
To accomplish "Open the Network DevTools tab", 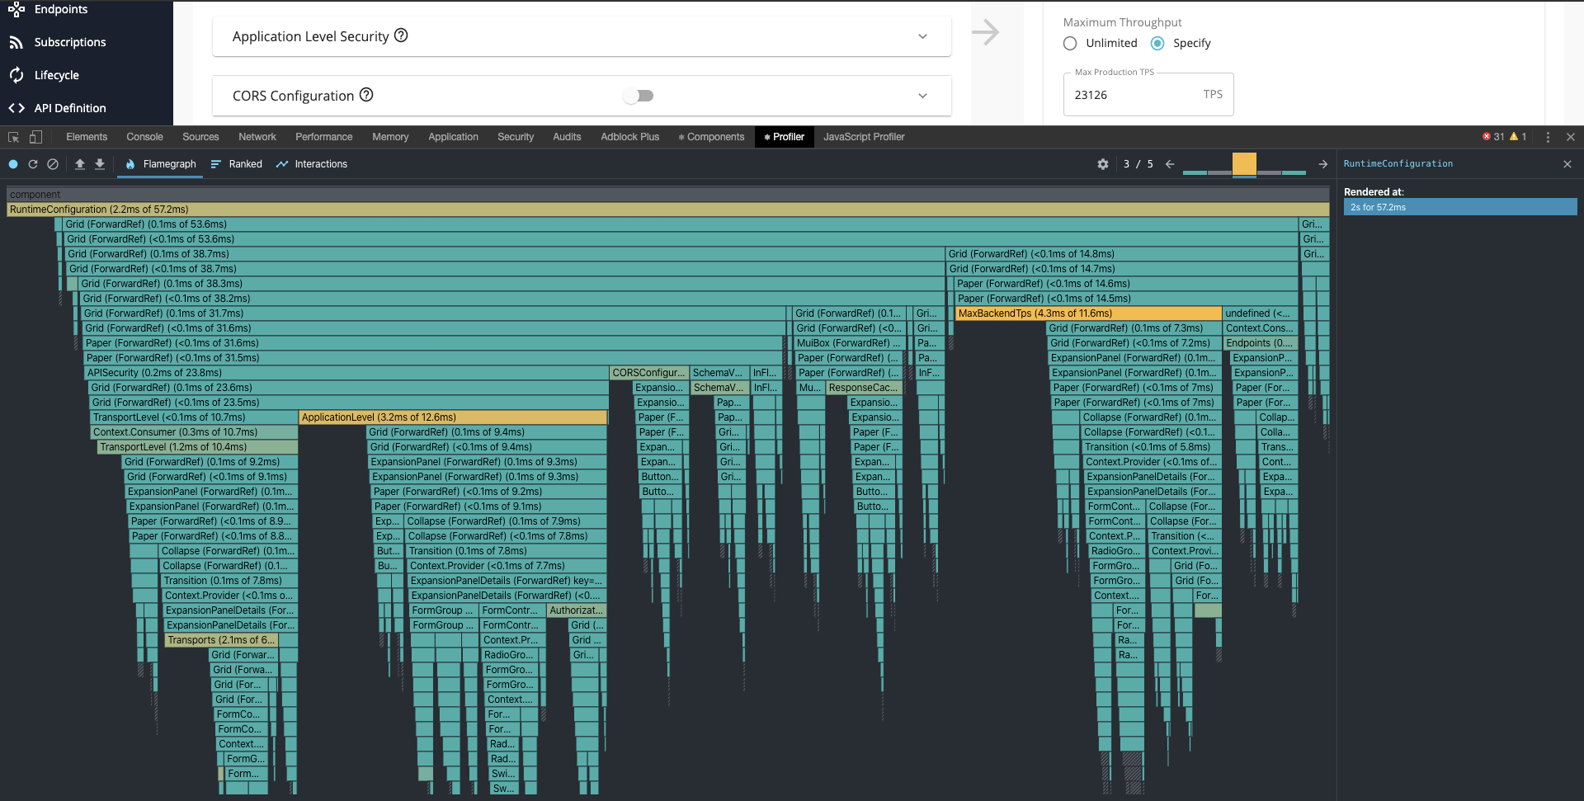I will [x=257, y=137].
